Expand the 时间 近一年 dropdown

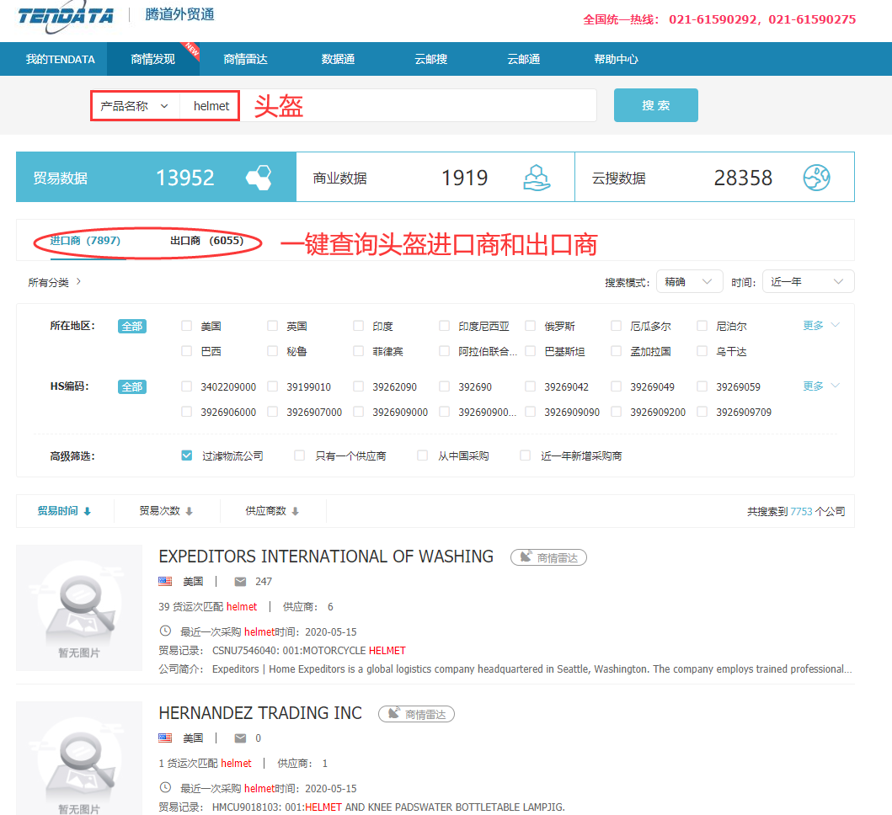[808, 282]
